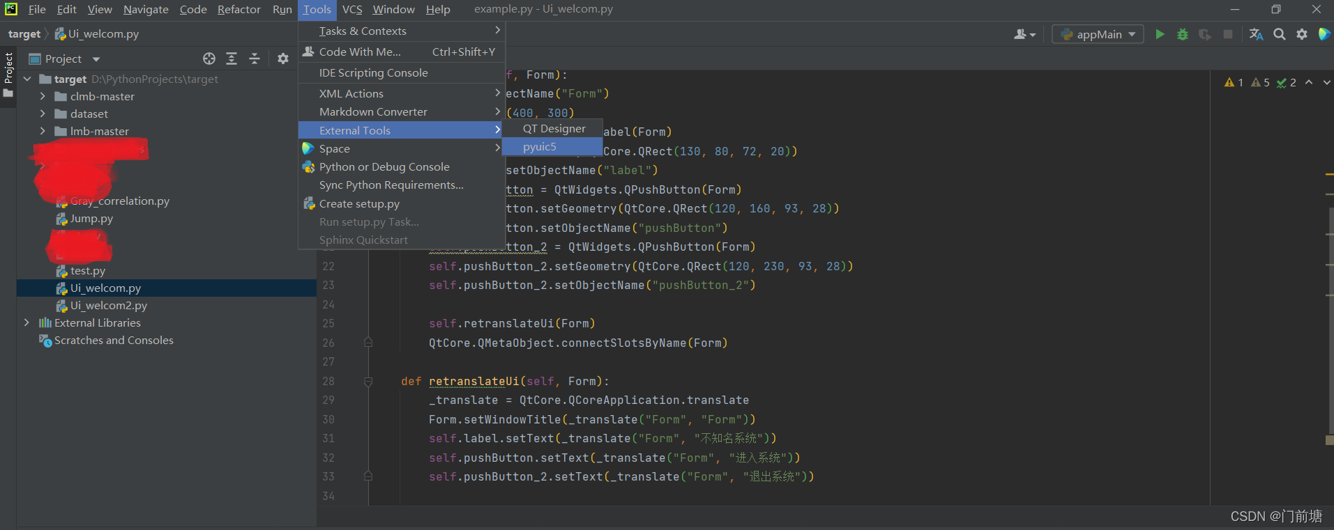Open Python or Debug Console
1334x530 pixels.
(401, 166)
